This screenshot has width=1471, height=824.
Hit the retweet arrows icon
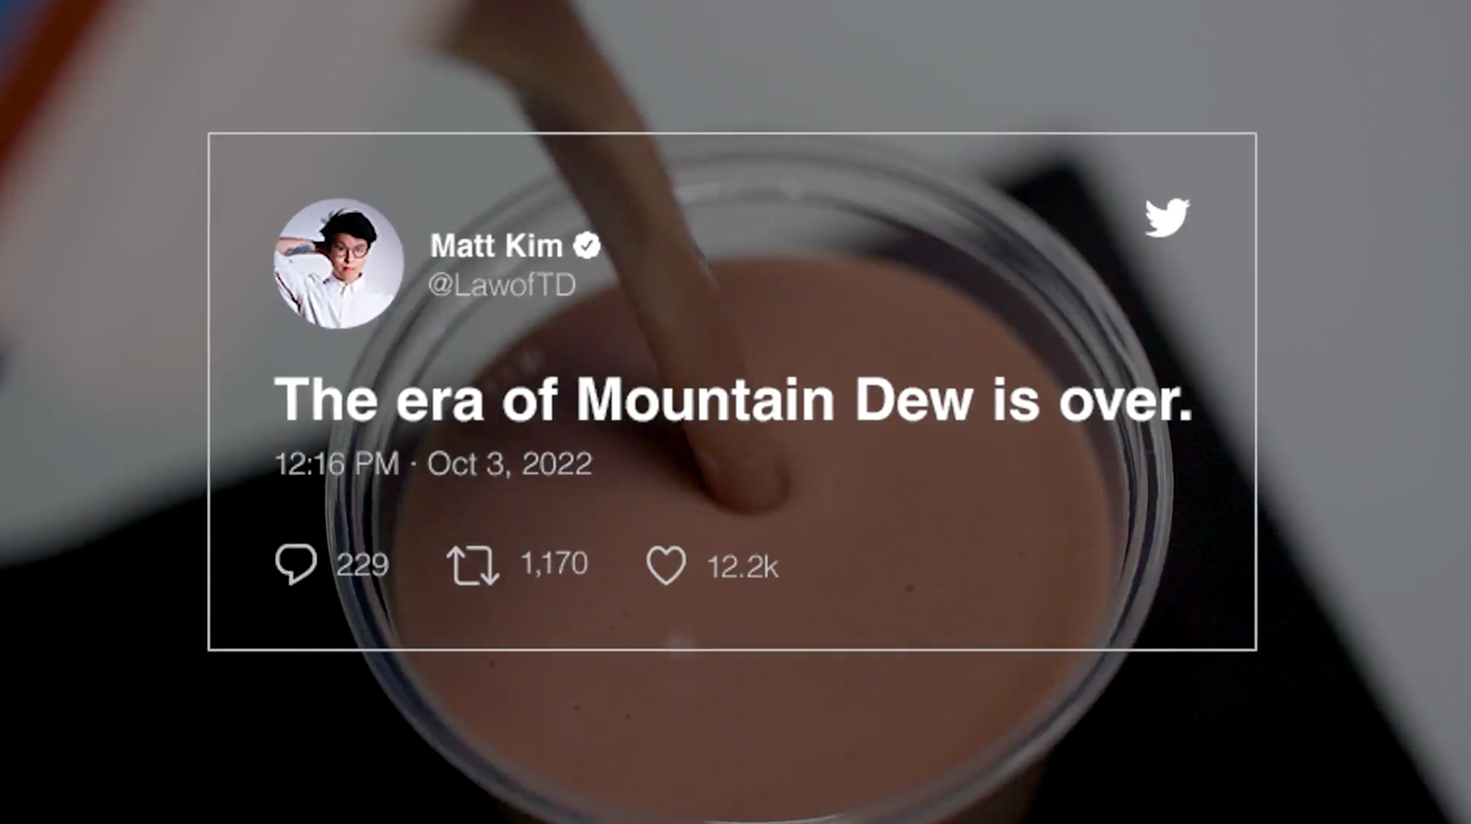click(x=473, y=565)
